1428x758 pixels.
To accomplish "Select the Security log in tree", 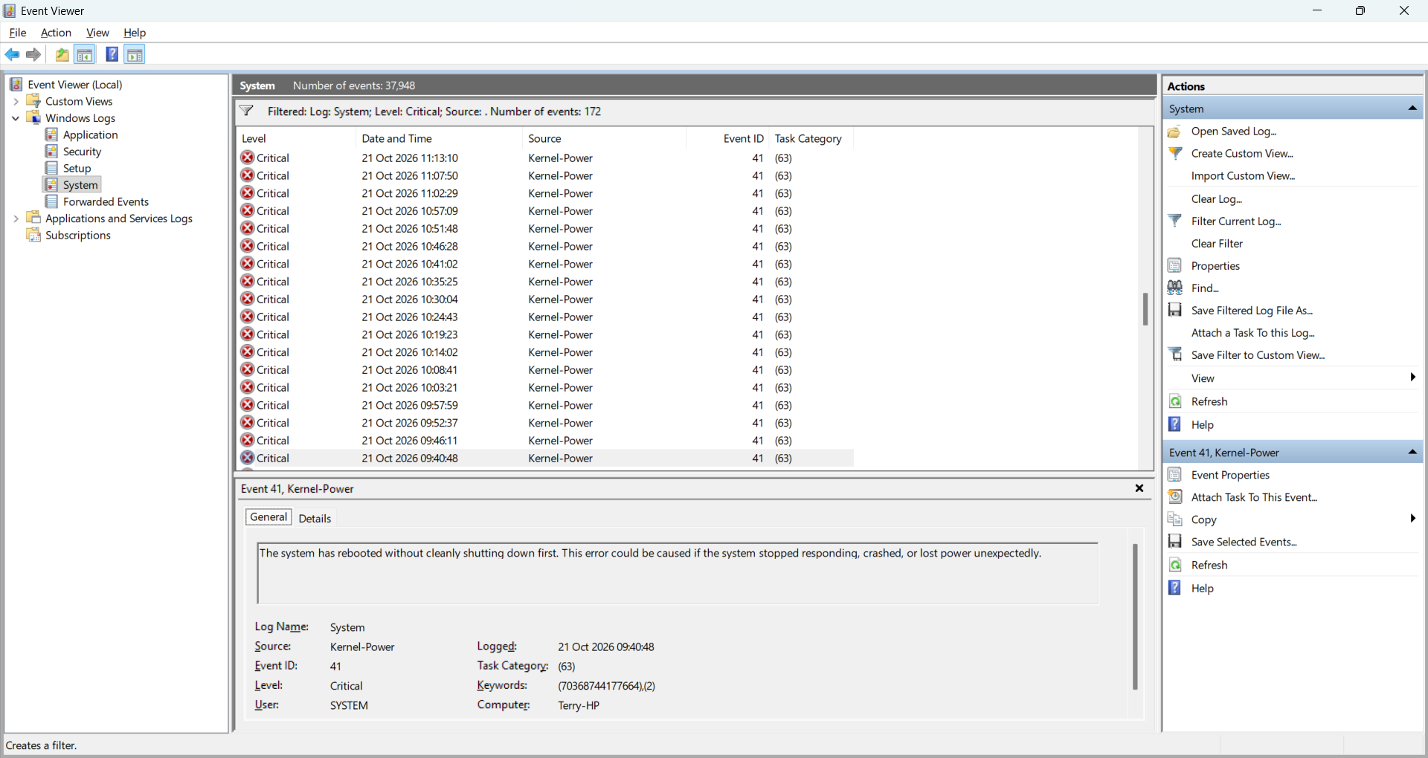I will coord(82,152).
